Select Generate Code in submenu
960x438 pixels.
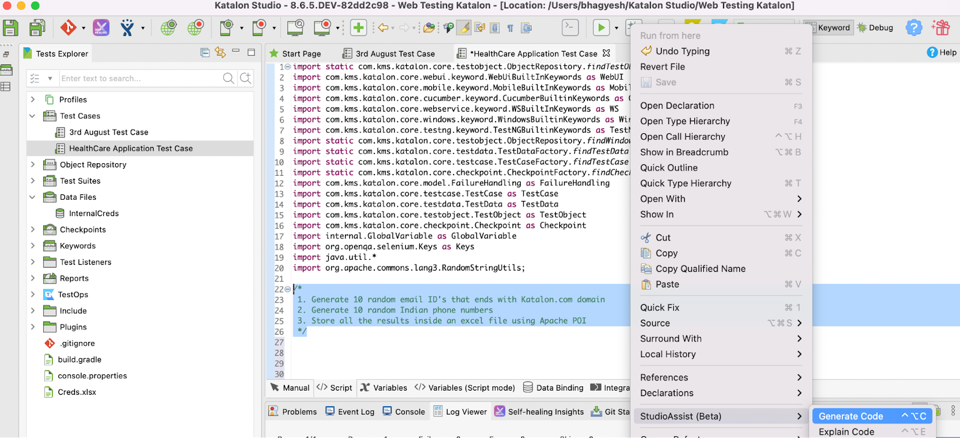click(x=872, y=416)
